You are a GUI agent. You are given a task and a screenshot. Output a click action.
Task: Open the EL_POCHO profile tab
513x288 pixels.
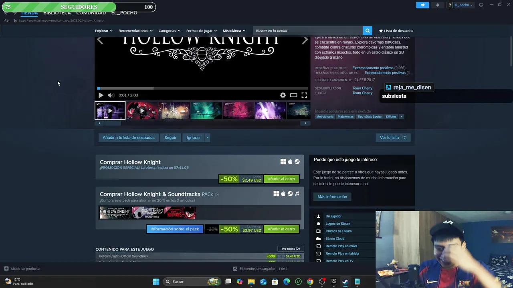tap(124, 13)
